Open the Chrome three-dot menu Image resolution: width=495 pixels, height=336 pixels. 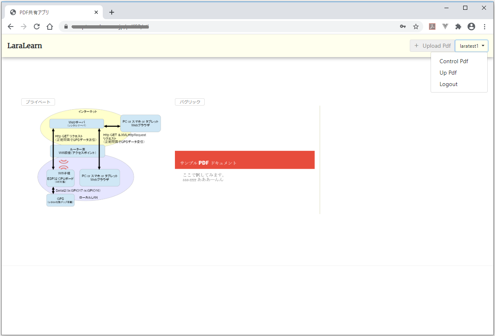point(484,27)
